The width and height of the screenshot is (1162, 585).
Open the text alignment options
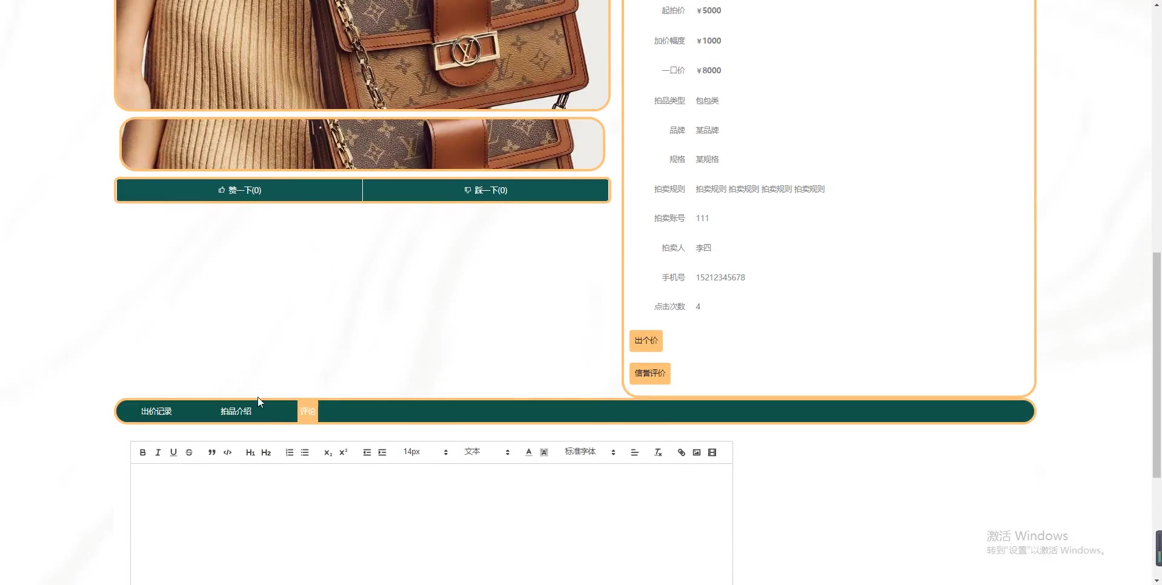click(635, 452)
